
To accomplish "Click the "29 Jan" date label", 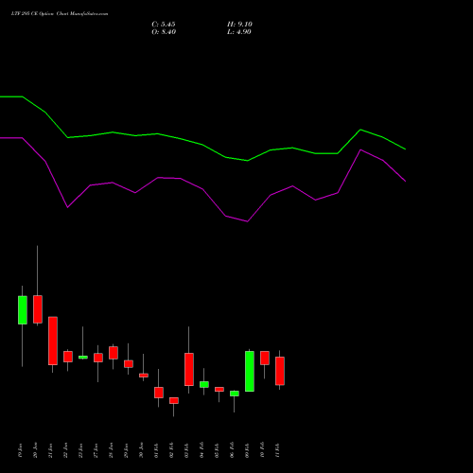I will coord(126,450).
